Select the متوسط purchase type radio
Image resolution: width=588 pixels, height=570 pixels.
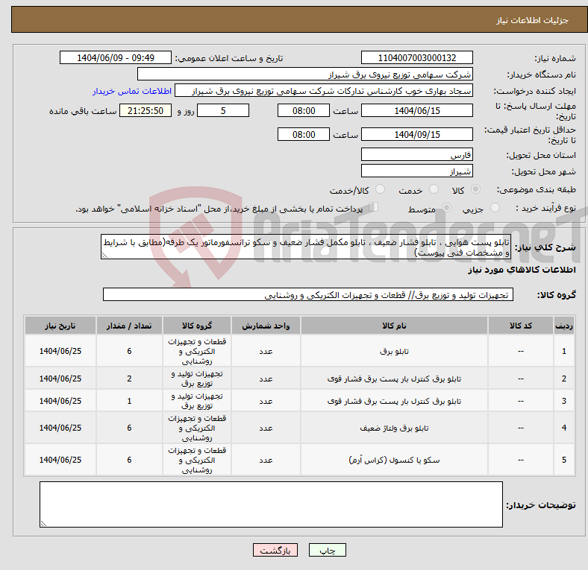point(446,207)
